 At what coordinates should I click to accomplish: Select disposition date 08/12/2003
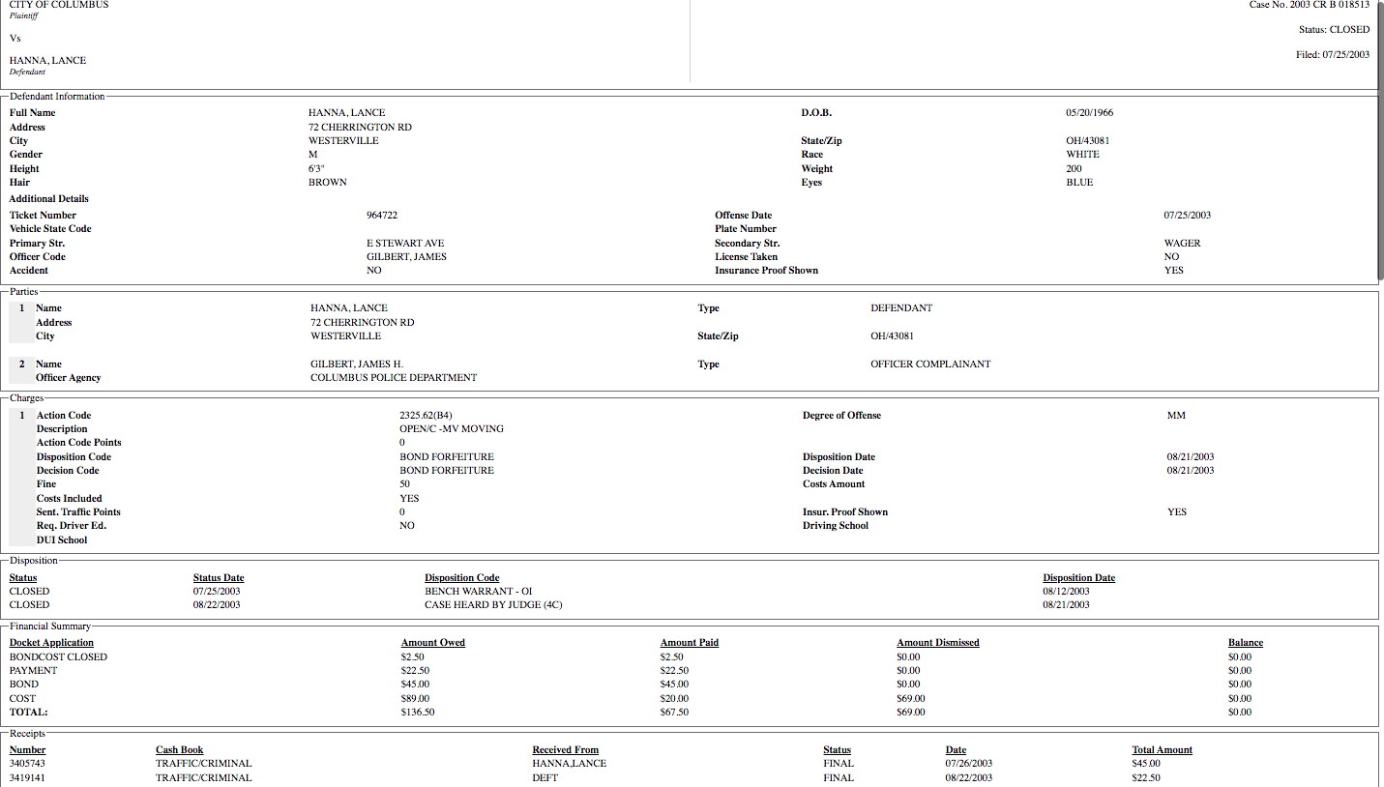point(1066,592)
